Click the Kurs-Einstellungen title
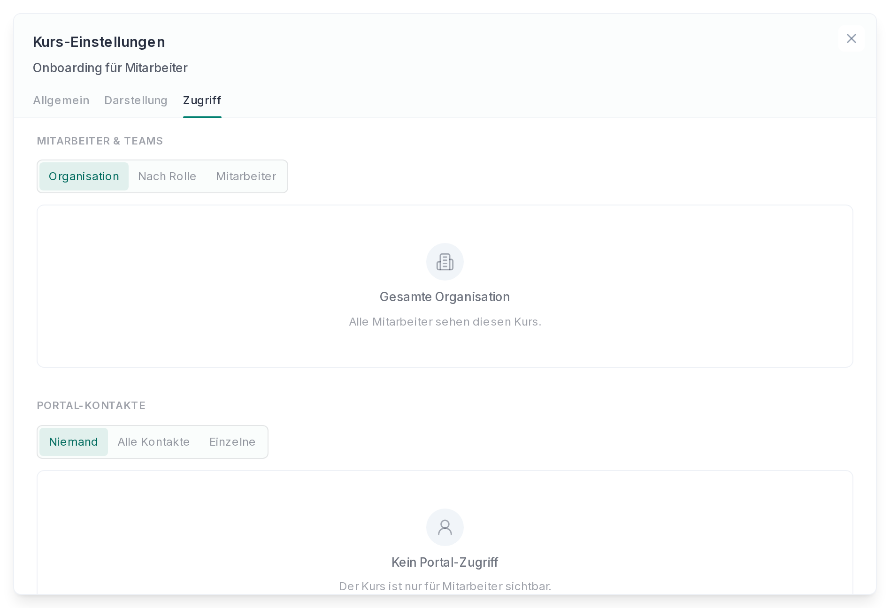 pyautogui.click(x=99, y=42)
